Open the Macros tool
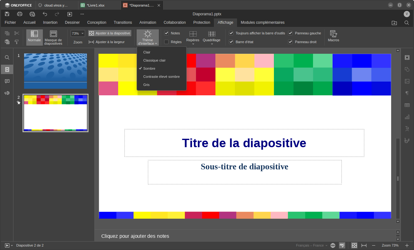This screenshot has width=414, height=250. tap(333, 36)
